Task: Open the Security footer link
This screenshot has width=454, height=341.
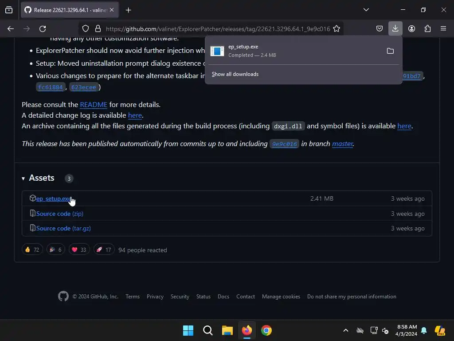Action: tap(180, 297)
